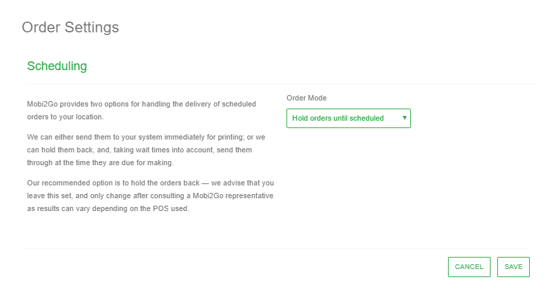
Task: Click the line 'as results can vary depending on POS'
Action: [x=108, y=208]
